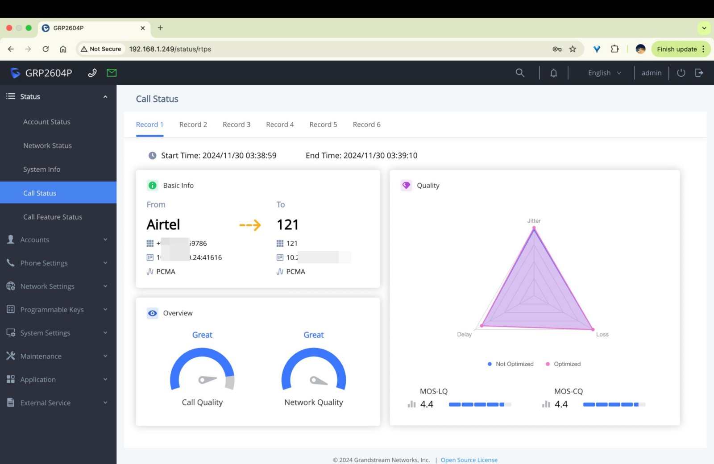Close the GRP2604P browser tab

tap(143, 28)
